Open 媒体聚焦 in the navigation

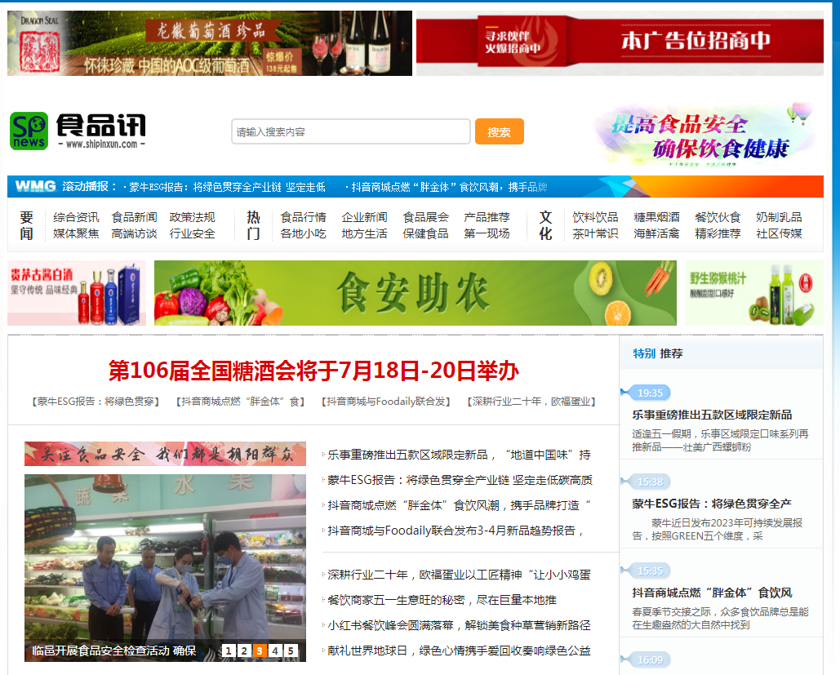pyautogui.click(x=76, y=233)
